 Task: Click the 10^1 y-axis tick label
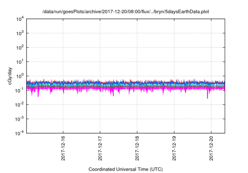[x=20, y=62]
